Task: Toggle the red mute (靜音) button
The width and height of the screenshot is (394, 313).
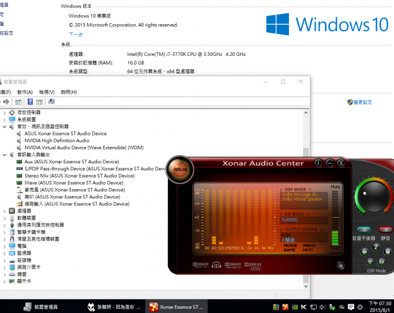Action: pyautogui.click(x=386, y=230)
